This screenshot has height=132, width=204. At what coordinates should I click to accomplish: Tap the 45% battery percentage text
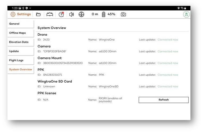tap(111, 14)
